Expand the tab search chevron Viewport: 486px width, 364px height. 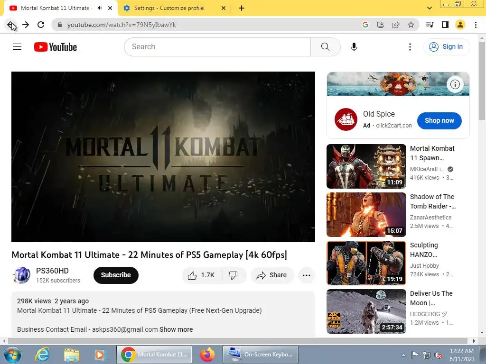pos(430,8)
